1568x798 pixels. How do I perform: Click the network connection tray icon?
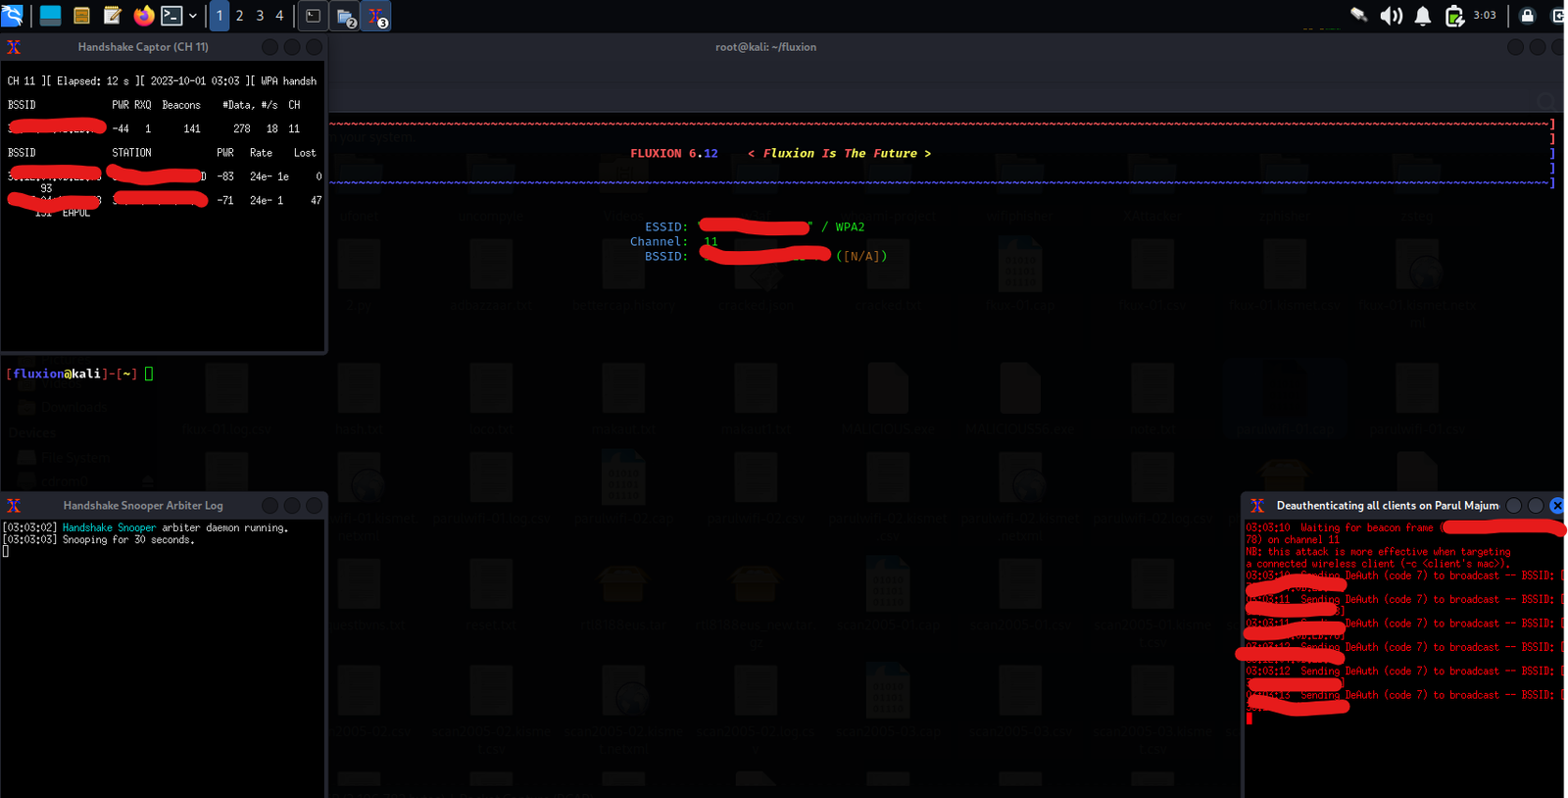coord(1359,16)
